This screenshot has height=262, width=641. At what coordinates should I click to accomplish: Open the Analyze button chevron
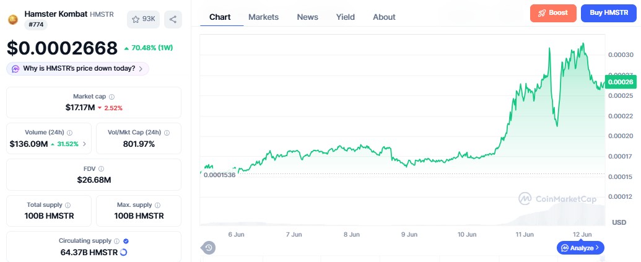tap(597, 248)
